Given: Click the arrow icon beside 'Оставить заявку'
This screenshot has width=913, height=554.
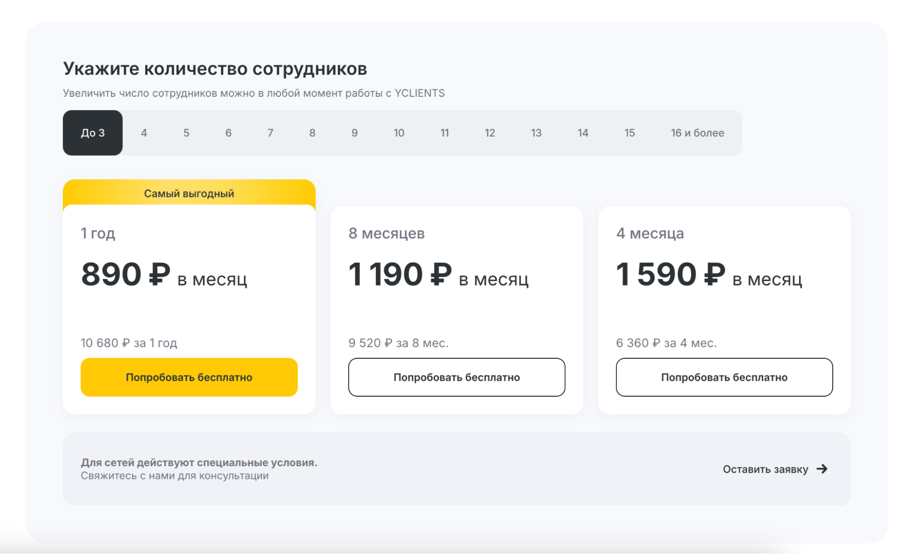Looking at the screenshot, I should coord(822,469).
